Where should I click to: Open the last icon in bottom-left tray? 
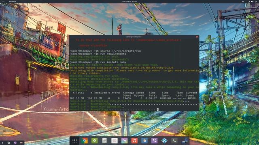point(21,143)
